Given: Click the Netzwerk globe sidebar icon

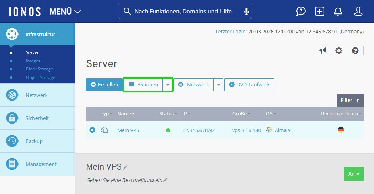Looking at the screenshot, I should (12, 95).
